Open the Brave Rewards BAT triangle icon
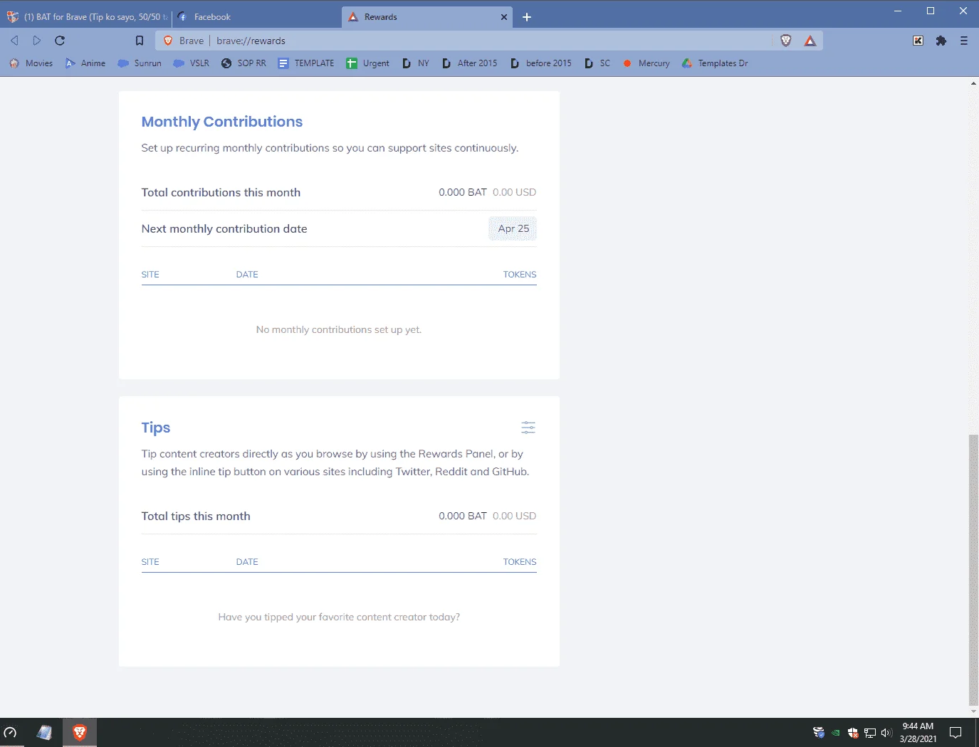 810,41
